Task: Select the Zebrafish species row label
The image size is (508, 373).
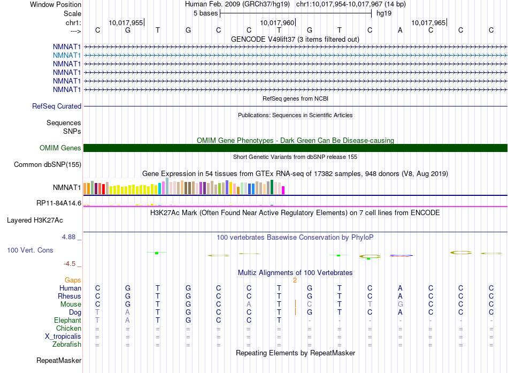Action: (x=67, y=344)
